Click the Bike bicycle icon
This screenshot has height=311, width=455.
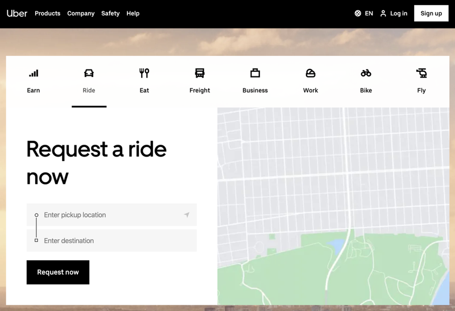pos(366,73)
